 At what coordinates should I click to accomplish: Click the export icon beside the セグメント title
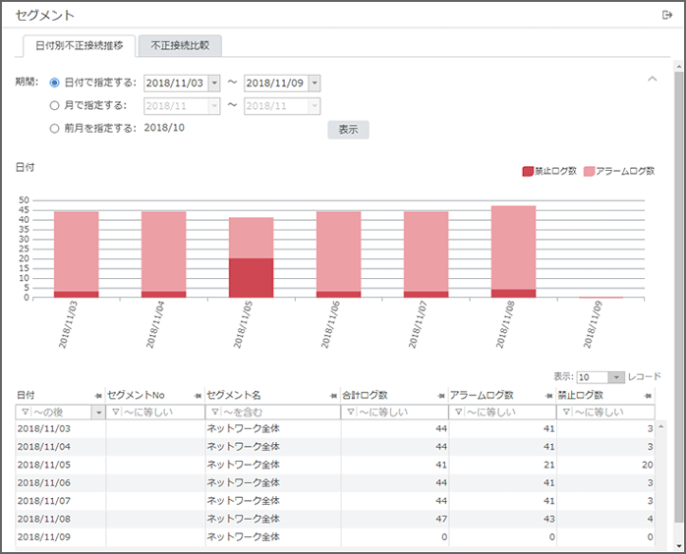[x=667, y=16]
